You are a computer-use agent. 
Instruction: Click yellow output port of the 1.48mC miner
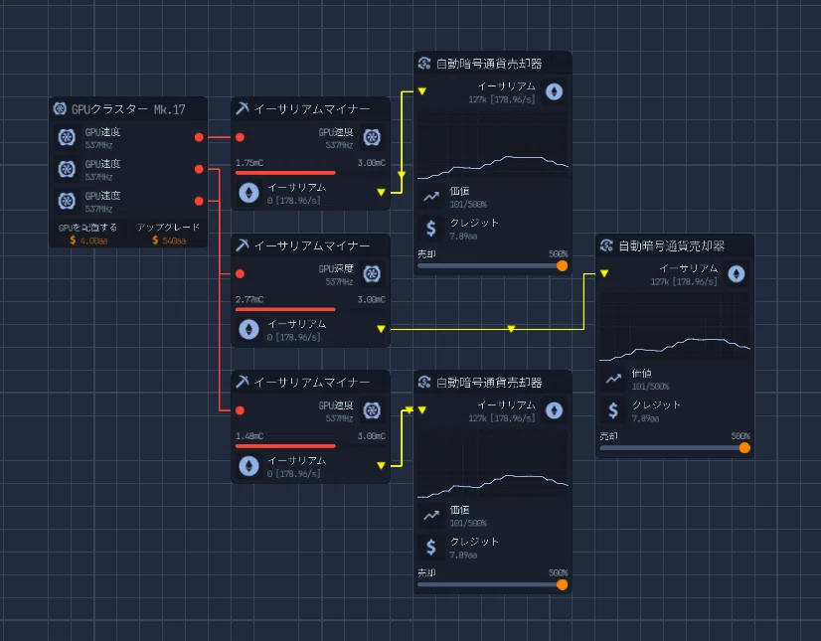(x=382, y=465)
